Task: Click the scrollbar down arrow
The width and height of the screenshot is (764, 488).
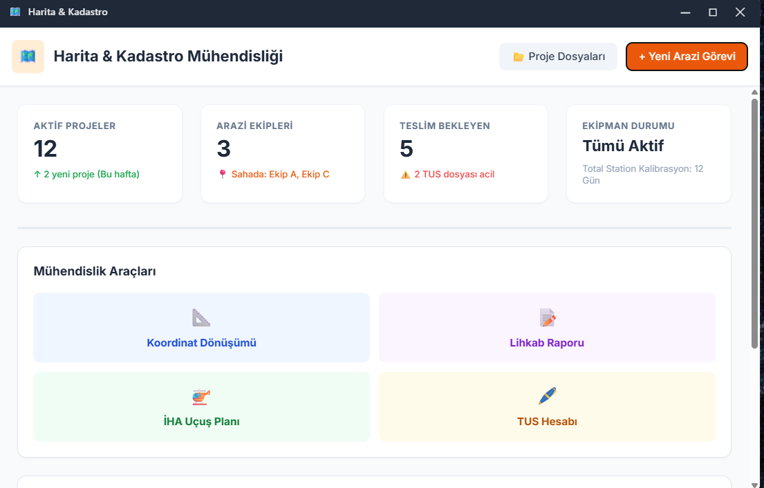Action: tap(754, 482)
